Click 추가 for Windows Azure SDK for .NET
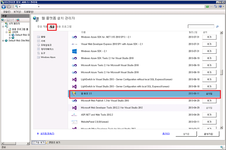Image resolution: width=226 pixels, height=150 pixels. [x=209, y=37]
